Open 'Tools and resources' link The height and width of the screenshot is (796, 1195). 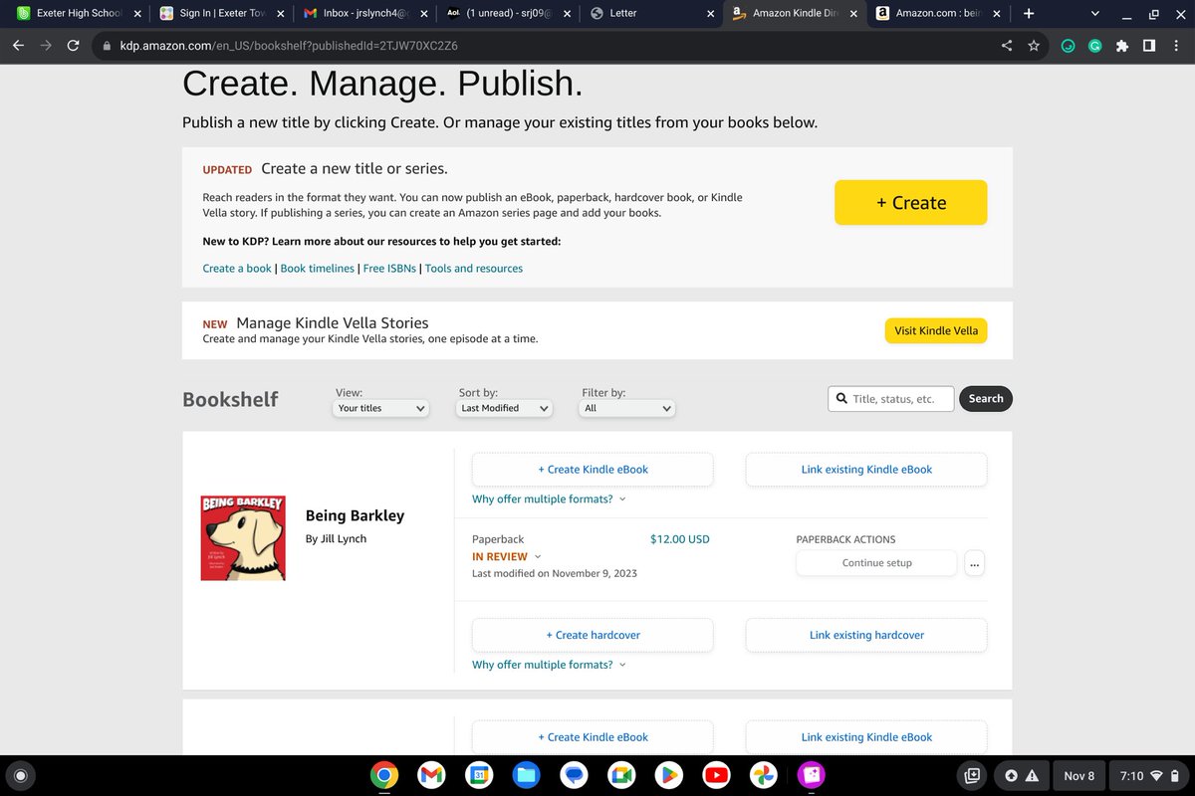[x=474, y=269]
